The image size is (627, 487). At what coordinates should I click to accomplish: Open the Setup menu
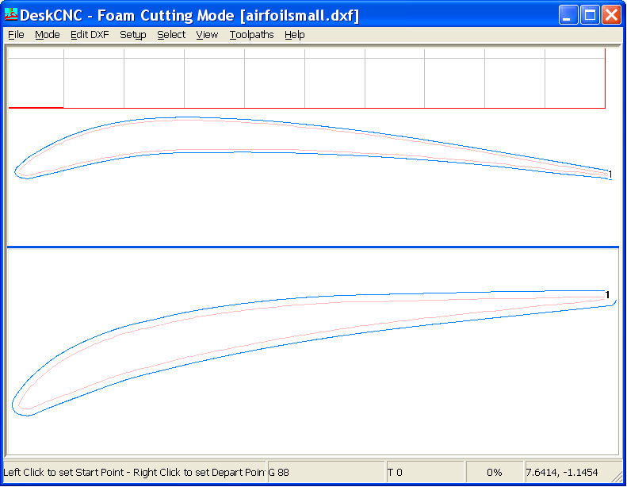tap(132, 35)
